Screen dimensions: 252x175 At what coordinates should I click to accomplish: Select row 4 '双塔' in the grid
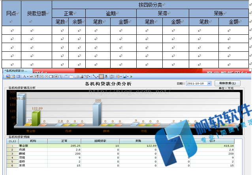tap(120, 158)
